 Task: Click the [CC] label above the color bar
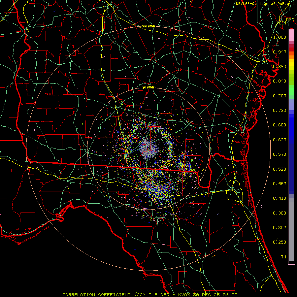click(x=282, y=23)
